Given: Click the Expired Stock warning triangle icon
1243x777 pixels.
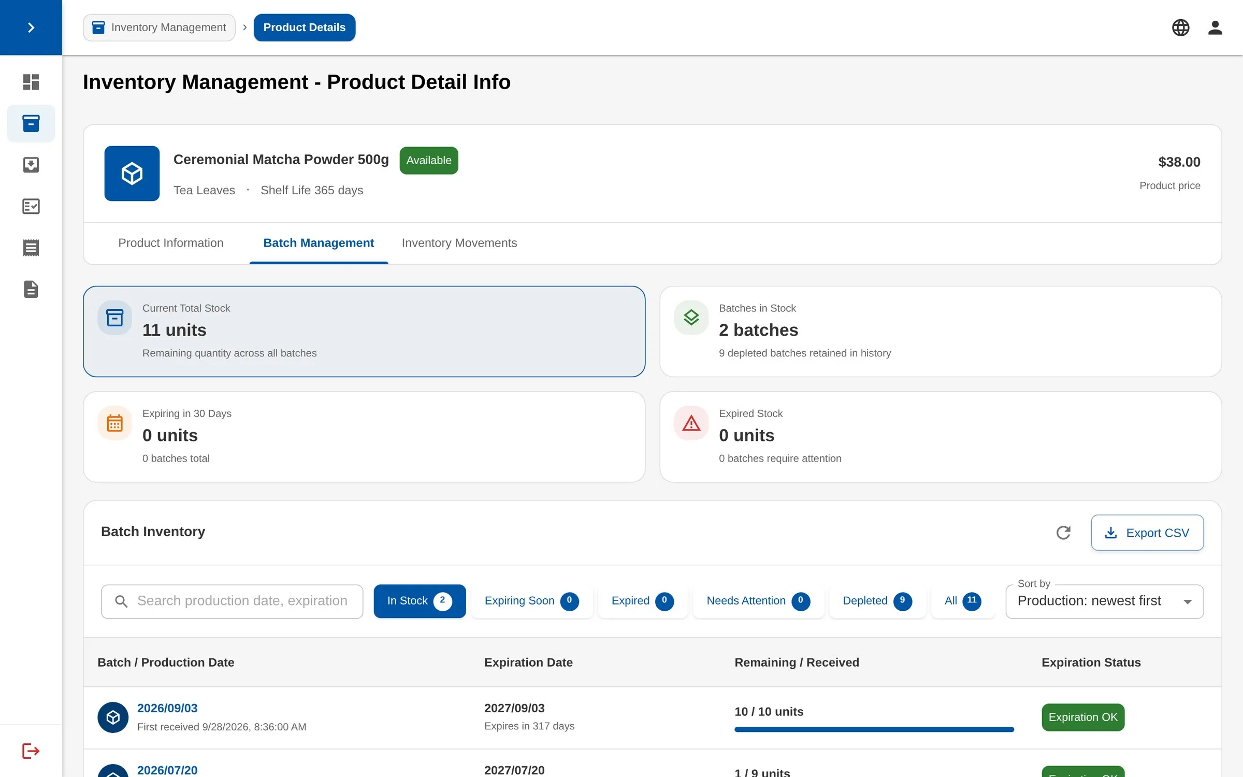Looking at the screenshot, I should (x=691, y=423).
